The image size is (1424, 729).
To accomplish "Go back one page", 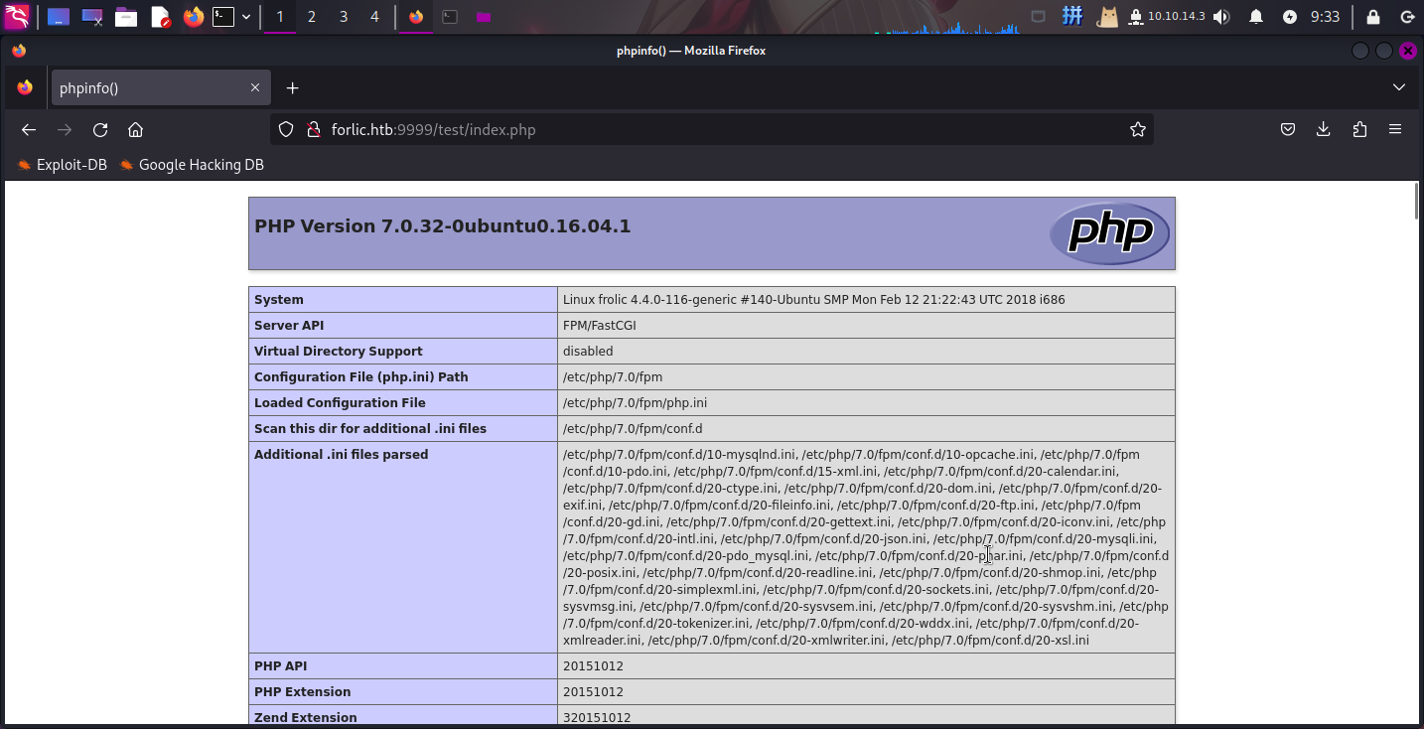I will pyautogui.click(x=29, y=130).
